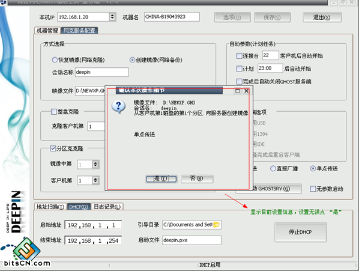Click the 镜像中第 spinner arrows
359x271 pixels.
click(x=95, y=164)
